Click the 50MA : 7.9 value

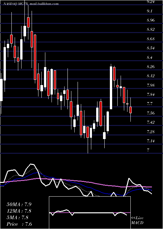point(19,204)
